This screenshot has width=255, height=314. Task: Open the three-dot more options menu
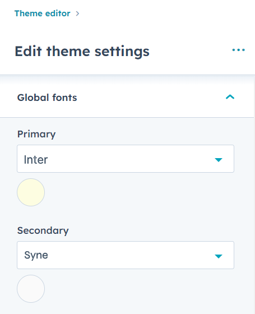click(238, 50)
